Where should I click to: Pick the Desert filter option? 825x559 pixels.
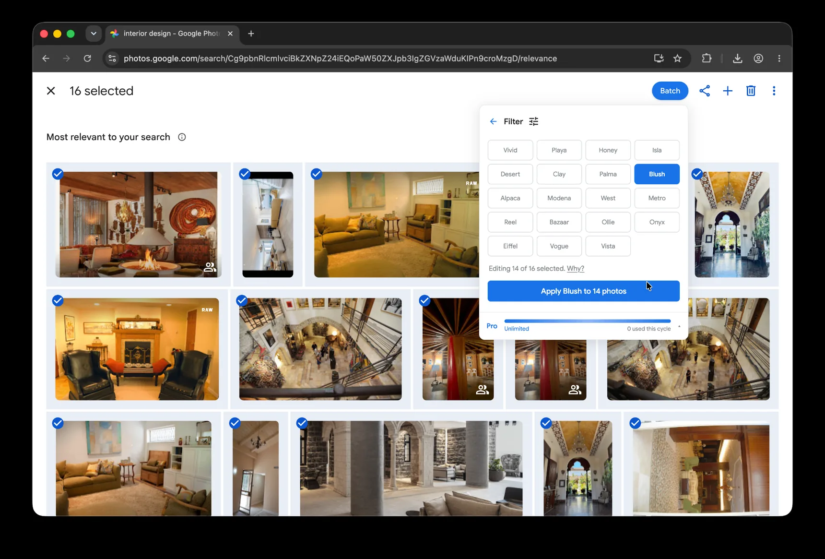pyautogui.click(x=510, y=174)
